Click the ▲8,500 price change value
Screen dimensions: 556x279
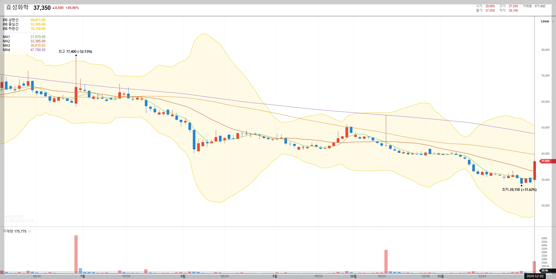pos(58,8)
